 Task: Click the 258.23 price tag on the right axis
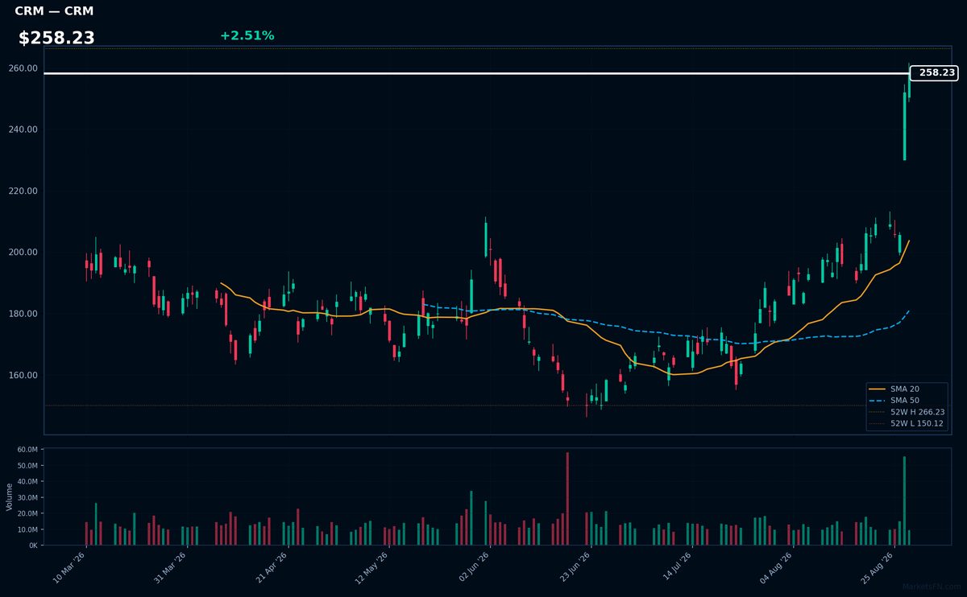[x=935, y=72]
